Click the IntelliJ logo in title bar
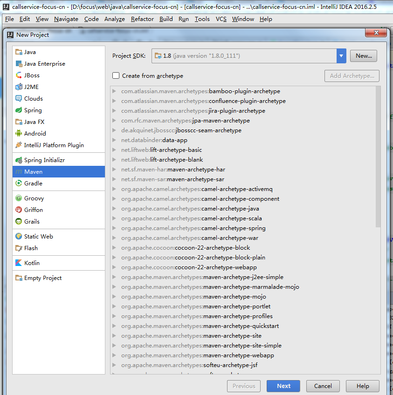 (6, 7)
